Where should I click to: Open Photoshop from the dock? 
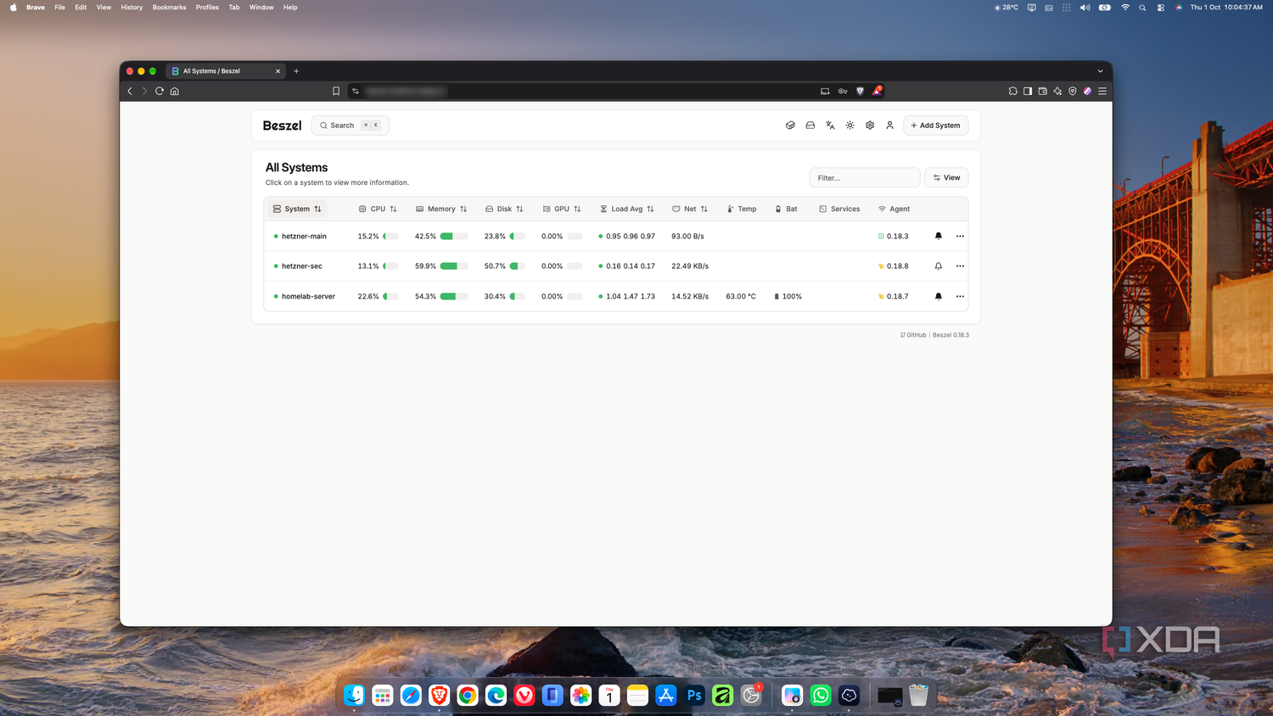click(694, 696)
